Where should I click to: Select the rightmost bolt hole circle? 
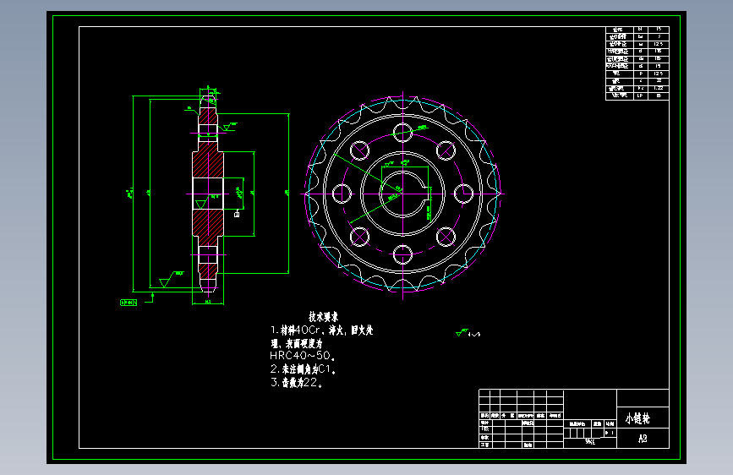[x=464, y=194]
